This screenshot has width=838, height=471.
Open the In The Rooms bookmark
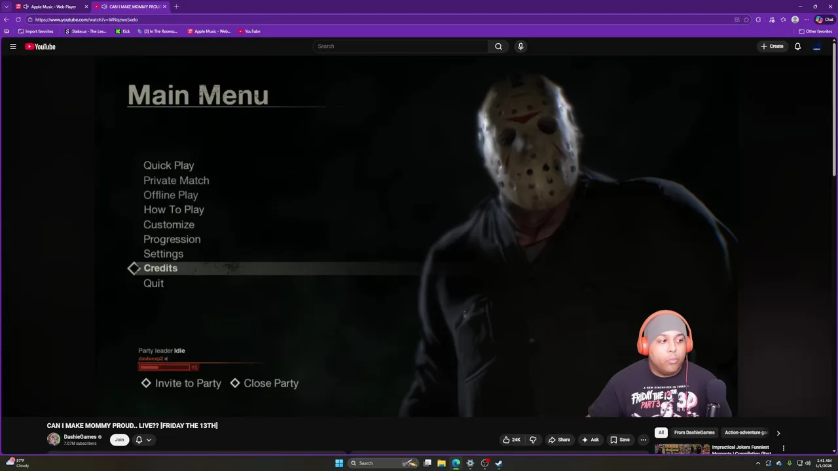157,31
